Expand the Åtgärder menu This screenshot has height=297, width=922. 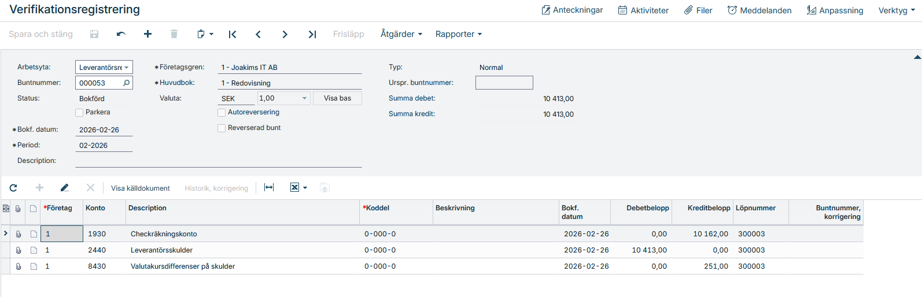coord(401,34)
